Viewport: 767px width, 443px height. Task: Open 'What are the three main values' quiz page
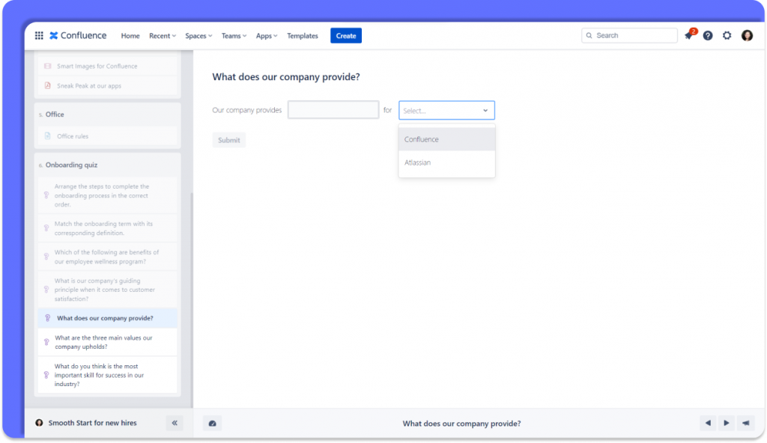103,342
